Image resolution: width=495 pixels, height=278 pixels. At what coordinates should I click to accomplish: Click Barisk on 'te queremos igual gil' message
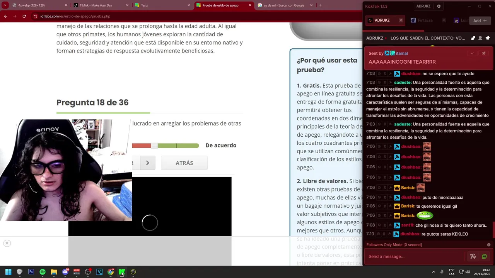(408, 206)
